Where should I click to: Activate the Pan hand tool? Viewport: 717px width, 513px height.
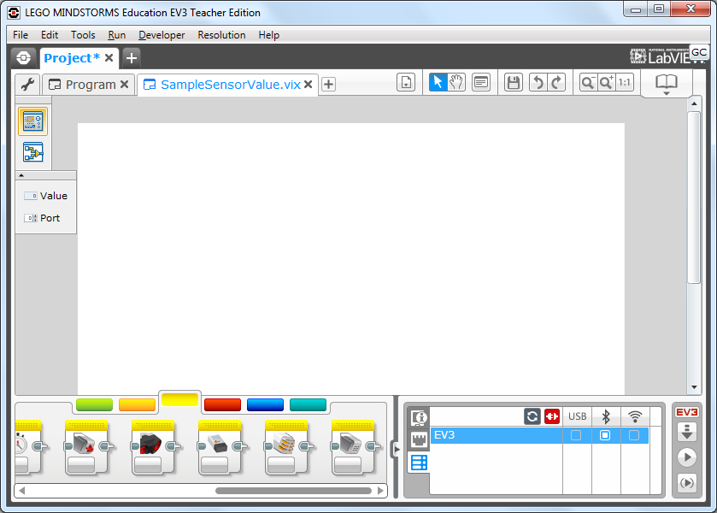(x=456, y=82)
